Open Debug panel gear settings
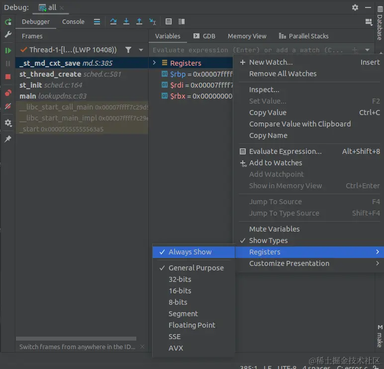Image resolution: width=384 pixels, height=369 pixels. coord(355,7)
